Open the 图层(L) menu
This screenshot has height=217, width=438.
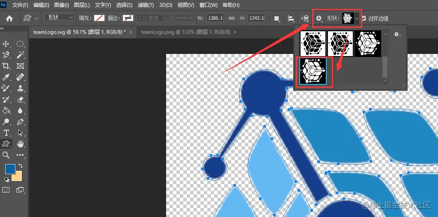pyautogui.click(x=82, y=5)
